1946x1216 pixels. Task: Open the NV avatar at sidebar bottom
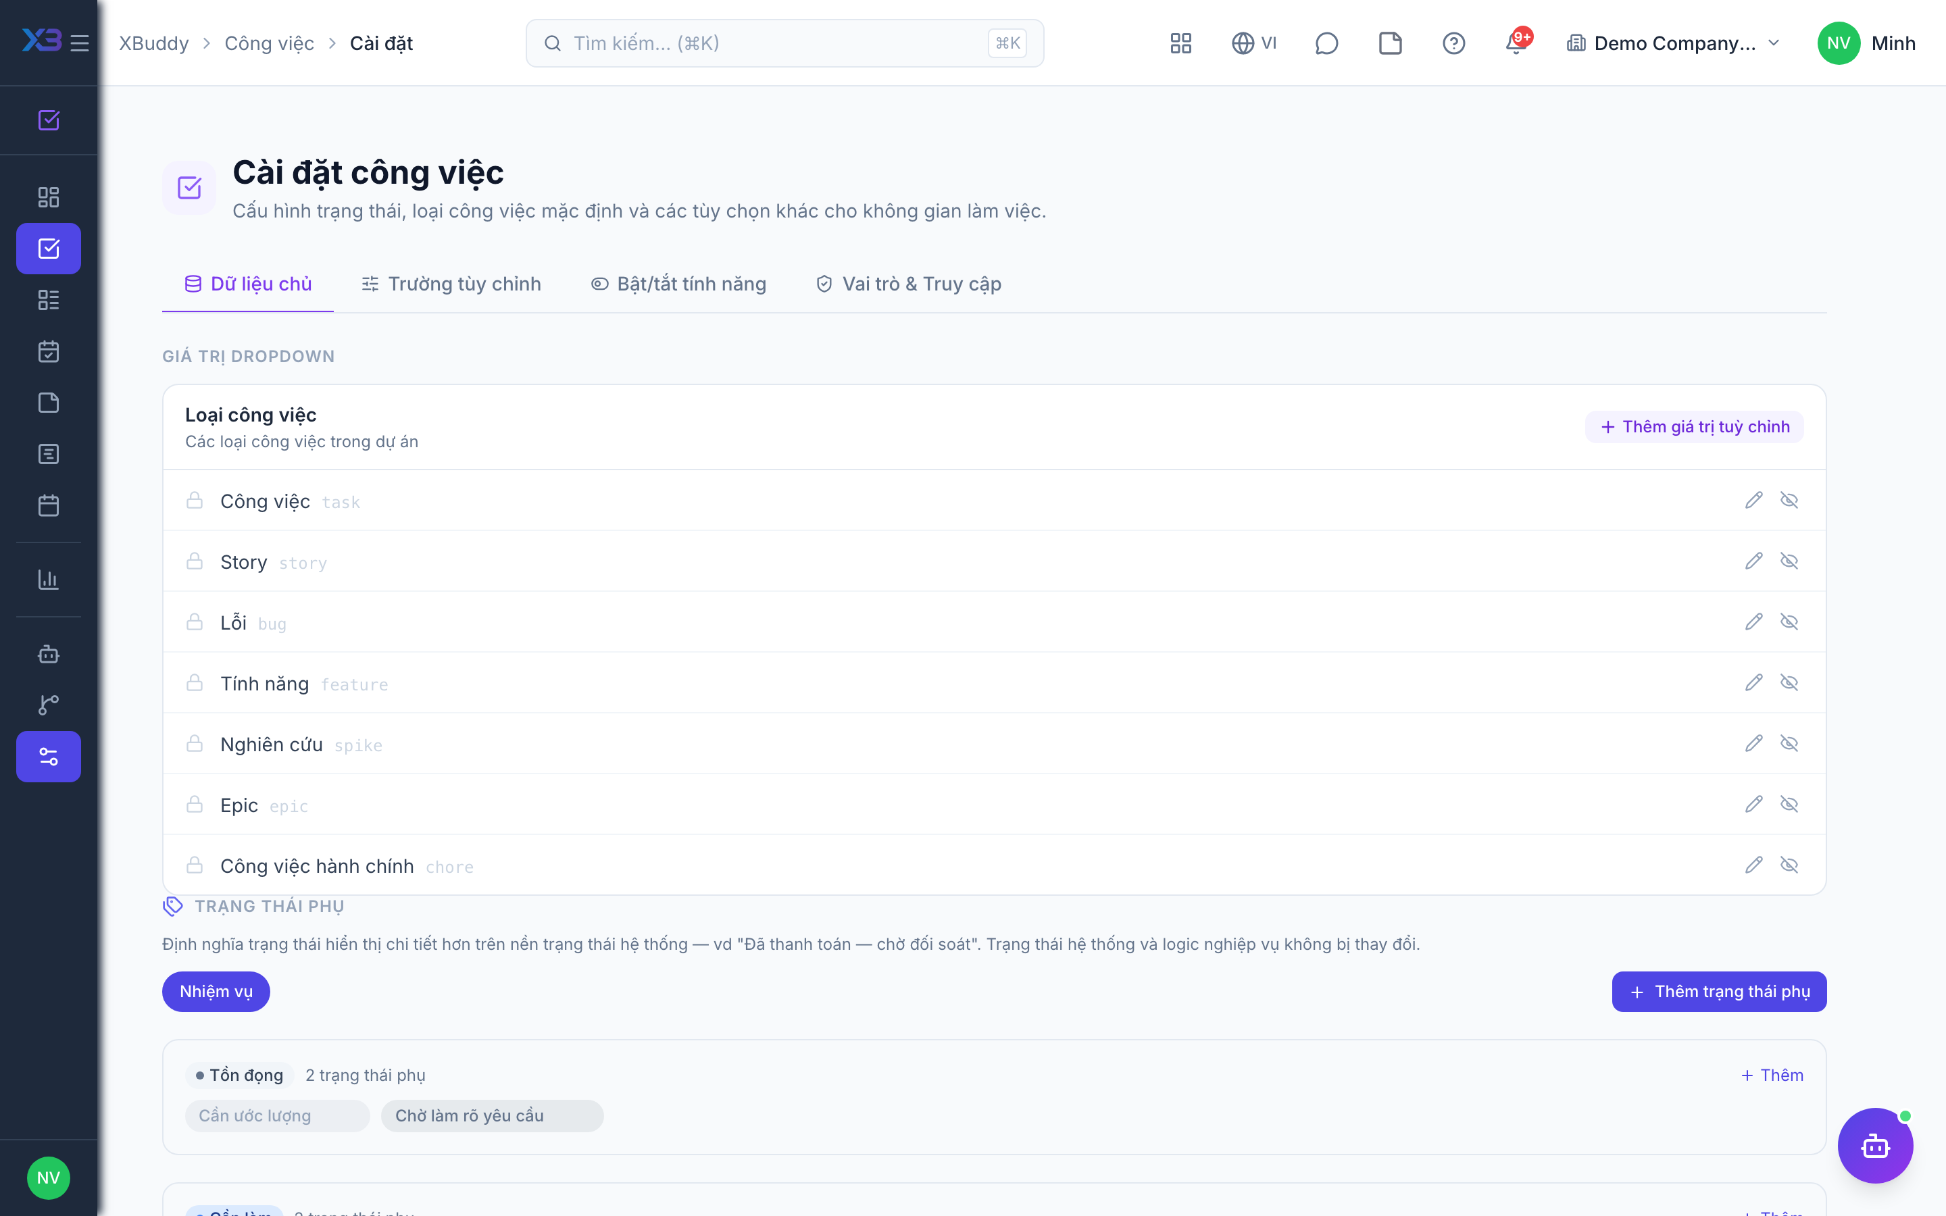48,1177
